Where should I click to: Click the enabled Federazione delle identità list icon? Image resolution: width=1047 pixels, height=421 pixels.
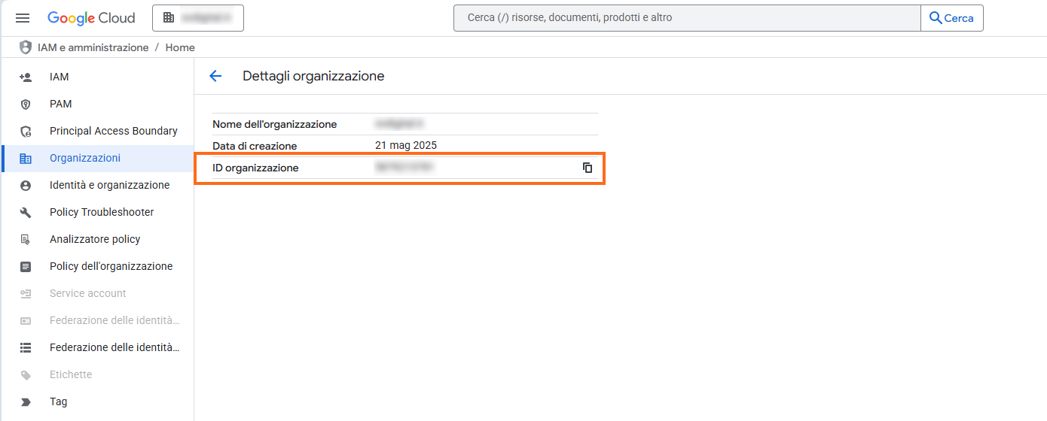point(26,348)
